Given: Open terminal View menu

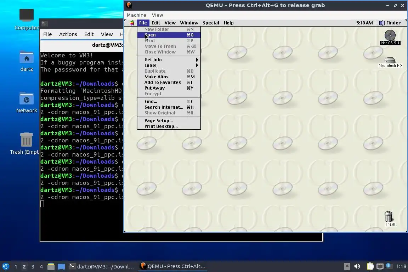Looking at the screenshot, I should coord(107,34).
